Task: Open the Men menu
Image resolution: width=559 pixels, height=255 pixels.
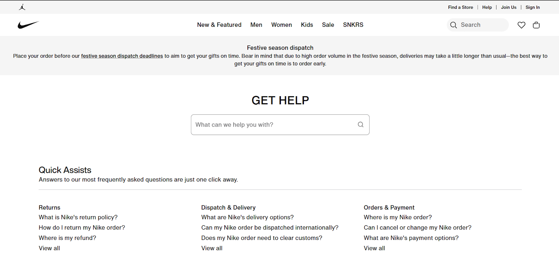Action: [256, 25]
